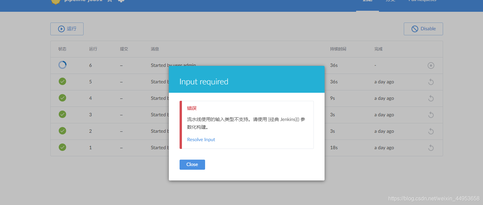Click 'a day ago' in run 4 row

[384, 98]
